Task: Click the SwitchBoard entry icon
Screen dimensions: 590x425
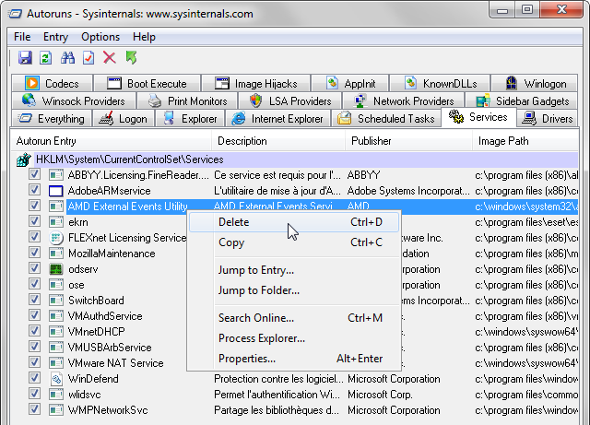Action: [x=56, y=301]
